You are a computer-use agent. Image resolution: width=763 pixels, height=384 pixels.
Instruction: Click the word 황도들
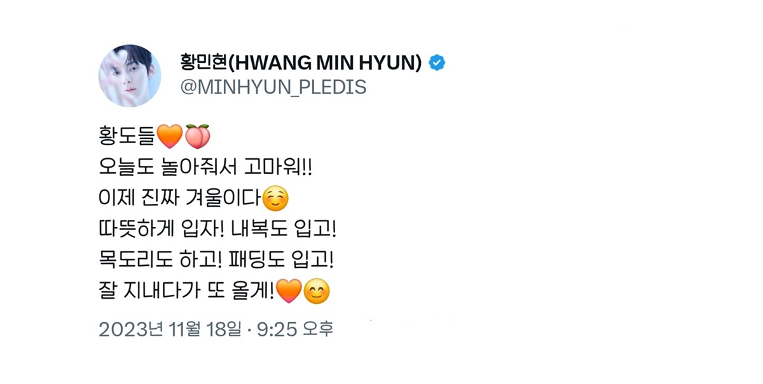click(x=127, y=136)
